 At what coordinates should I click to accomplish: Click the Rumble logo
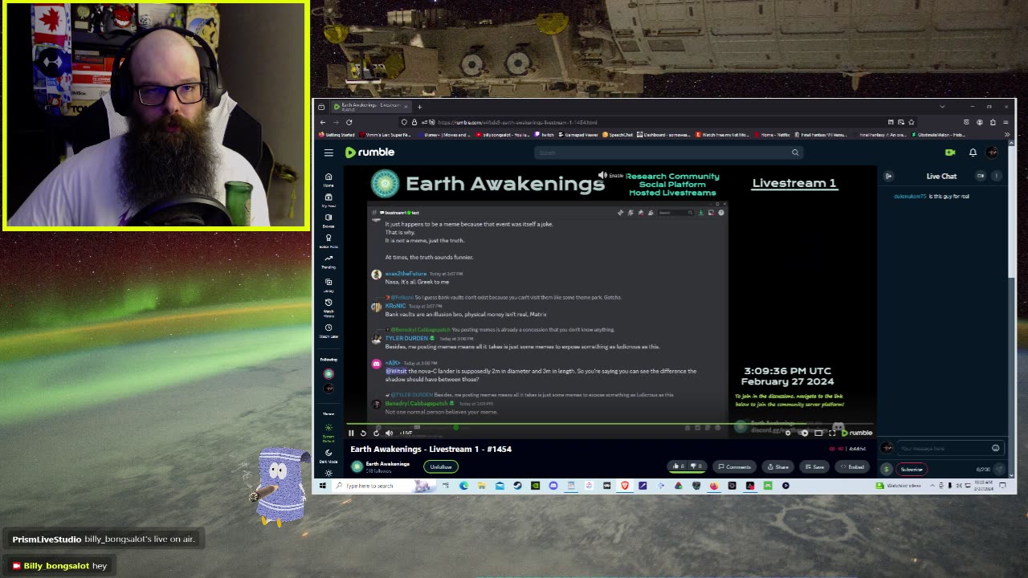coord(369,153)
